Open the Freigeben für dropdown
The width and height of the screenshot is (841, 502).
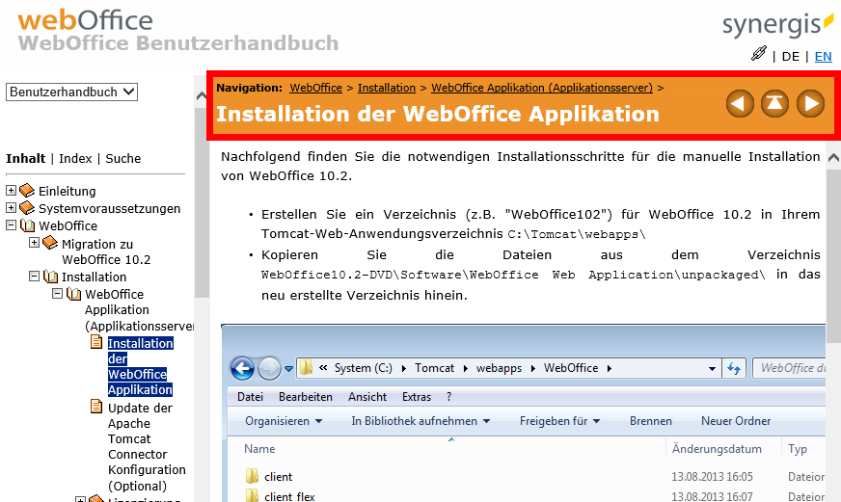pyautogui.click(x=559, y=421)
